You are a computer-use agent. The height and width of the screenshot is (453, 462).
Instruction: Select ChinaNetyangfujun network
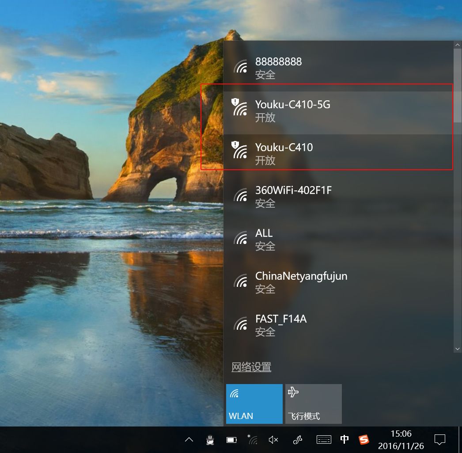coord(338,285)
